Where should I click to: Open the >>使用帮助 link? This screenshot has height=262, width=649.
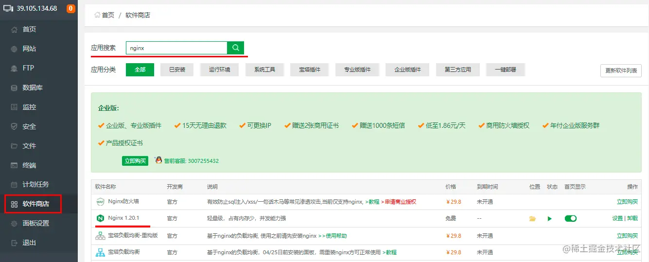[x=333, y=236]
